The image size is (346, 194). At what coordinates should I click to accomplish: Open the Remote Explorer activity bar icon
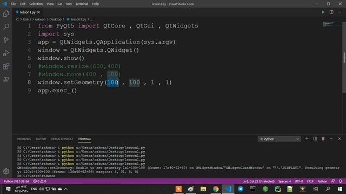tap(6, 79)
